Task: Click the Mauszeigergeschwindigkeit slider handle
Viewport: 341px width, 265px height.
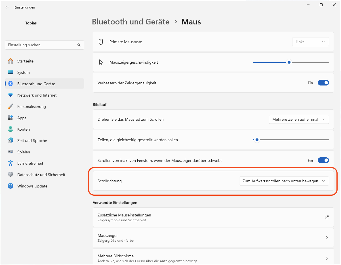Action: coord(289,62)
